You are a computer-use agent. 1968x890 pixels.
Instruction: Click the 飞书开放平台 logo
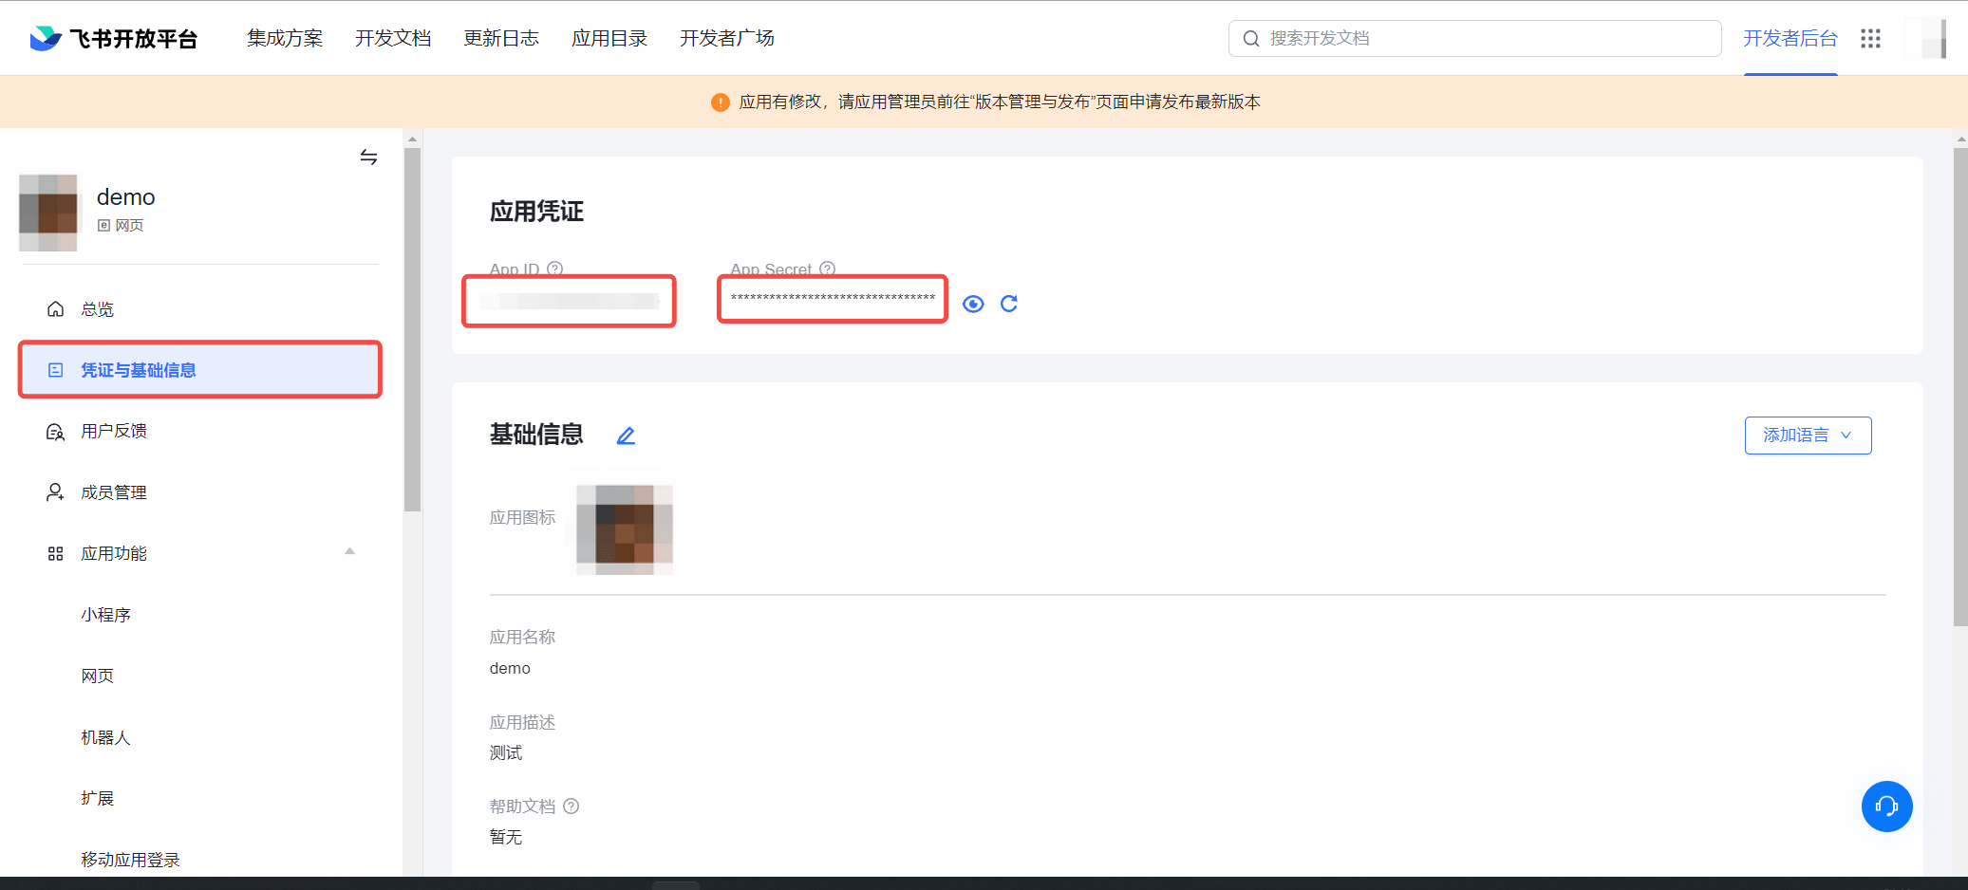(114, 38)
